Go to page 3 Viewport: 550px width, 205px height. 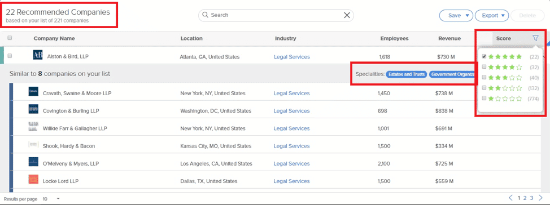coord(532,198)
